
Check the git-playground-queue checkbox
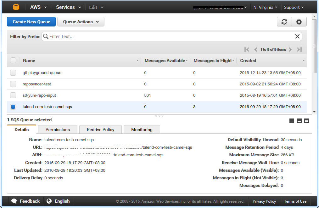[x=13, y=73]
